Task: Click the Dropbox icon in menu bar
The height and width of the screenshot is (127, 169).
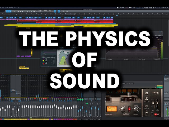Action: (129, 8)
